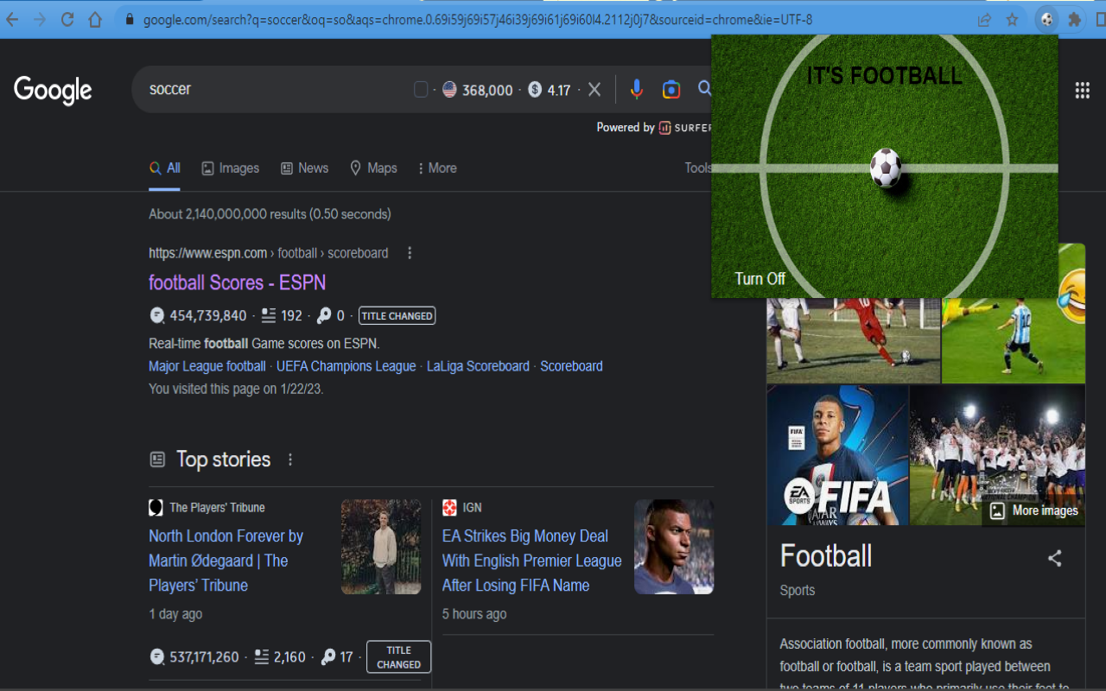This screenshot has height=691, width=1106.
Task: Click the word count icon beside 192
Action: (268, 316)
